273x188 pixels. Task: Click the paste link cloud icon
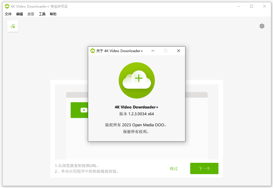click(13, 26)
